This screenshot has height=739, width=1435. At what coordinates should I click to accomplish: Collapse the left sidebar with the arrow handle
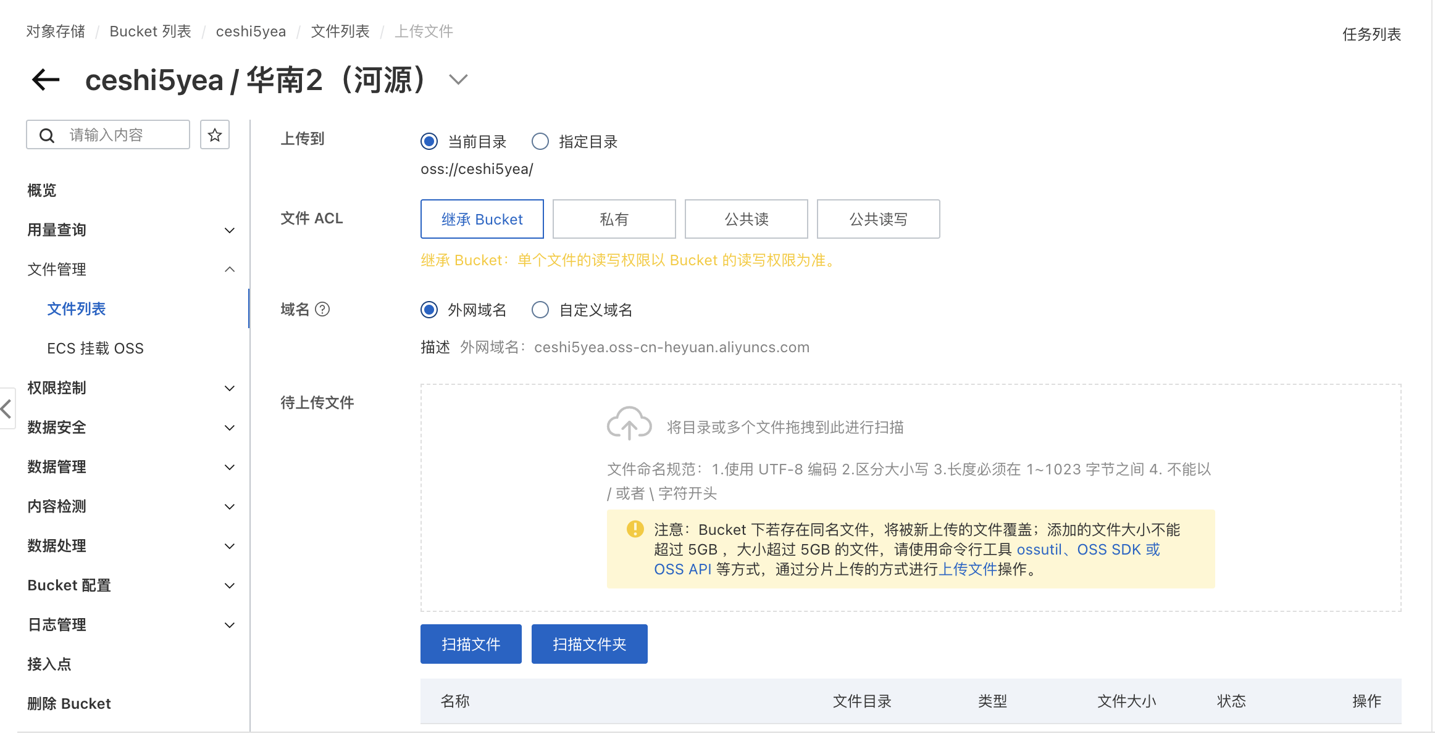point(6,408)
